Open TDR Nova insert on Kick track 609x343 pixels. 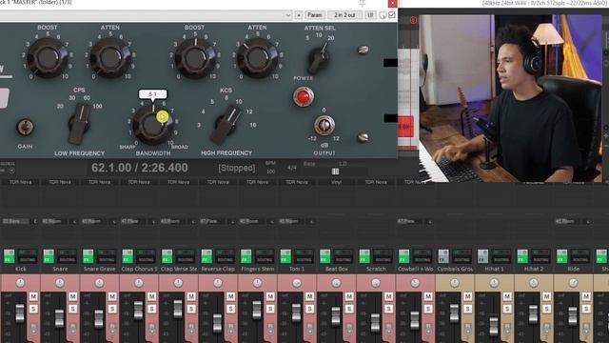click(20, 182)
